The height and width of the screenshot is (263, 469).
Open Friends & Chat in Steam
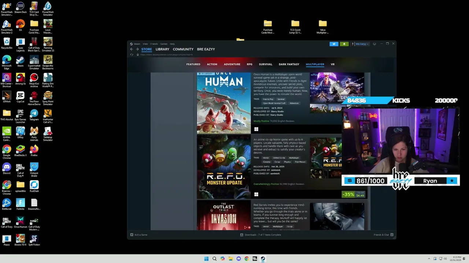click(x=383, y=235)
